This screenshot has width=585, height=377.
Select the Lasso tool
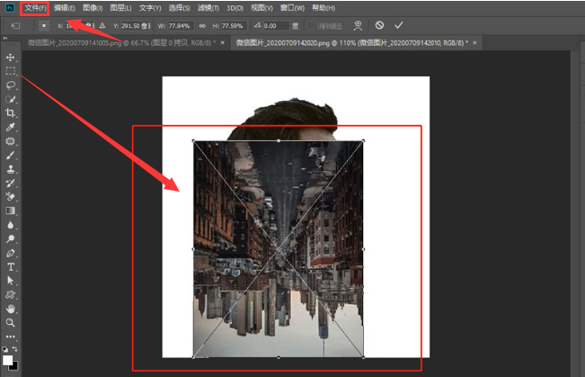[11, 85]
